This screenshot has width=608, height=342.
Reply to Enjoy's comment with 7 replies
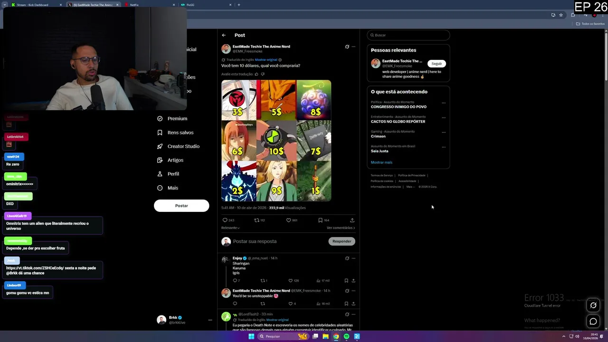click(236, 281)
